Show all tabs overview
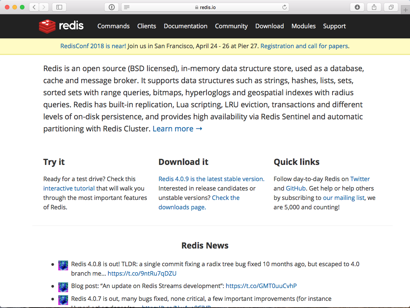 [391, 7]
